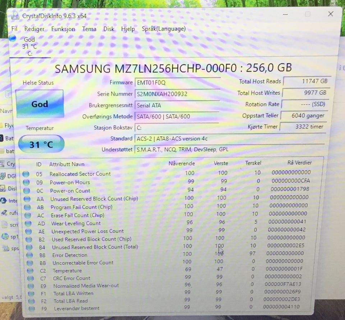
Task: Select the Power-on Hours attribute name
Action: [x=70, y=182]
